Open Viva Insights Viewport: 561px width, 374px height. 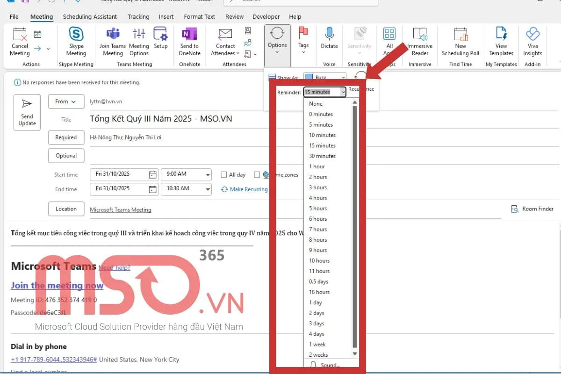(x=532, y=41)
